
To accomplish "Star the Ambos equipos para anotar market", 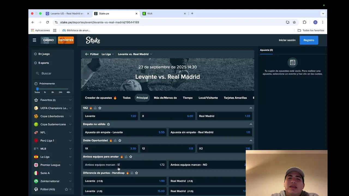I will point(131,157).
